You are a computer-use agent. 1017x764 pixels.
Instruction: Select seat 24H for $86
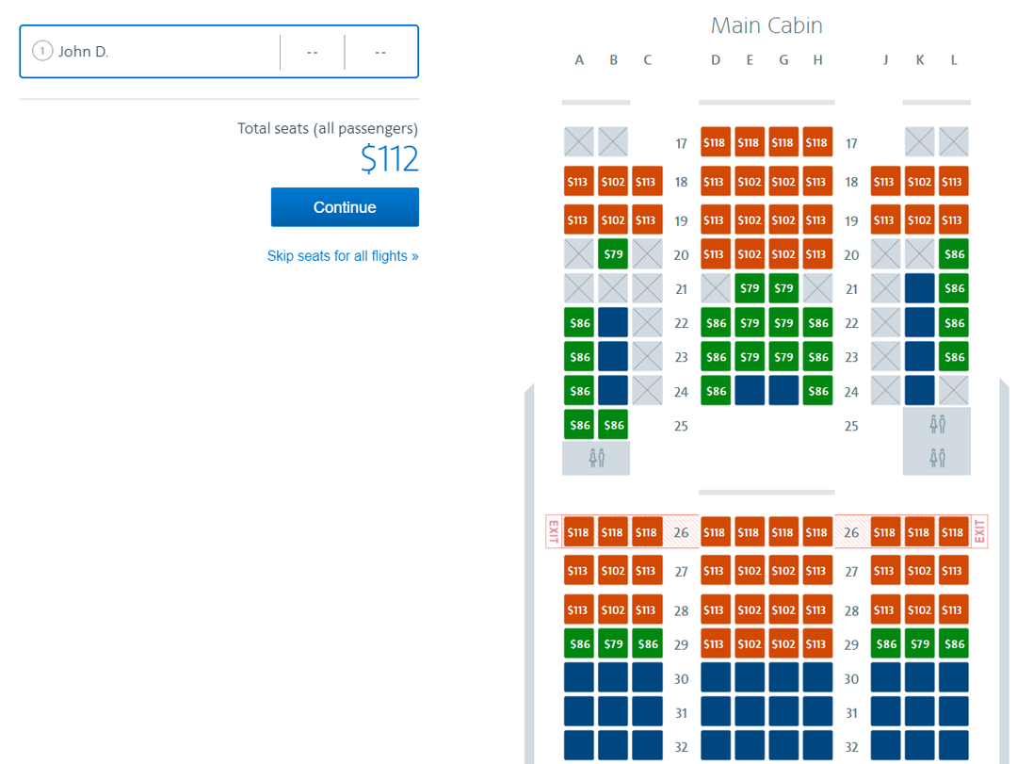[x=817, y=390]
